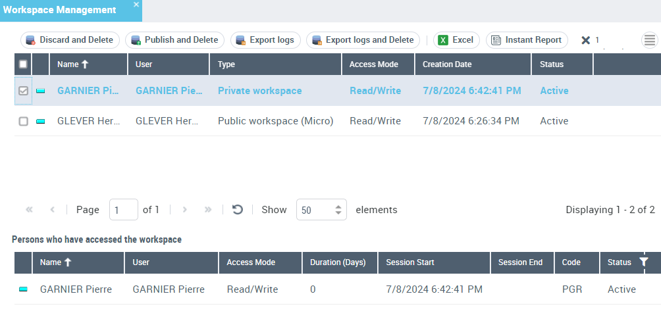The width and height of the screenshot is (661, 321).
Task: Refresh the workspace list
Action: point(238,210)
